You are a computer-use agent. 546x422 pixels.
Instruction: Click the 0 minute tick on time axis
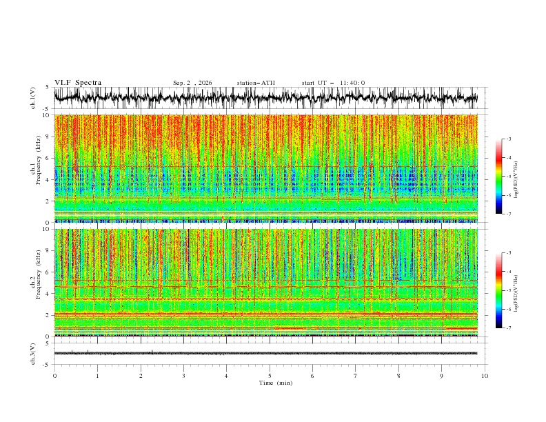coord(54,376)
